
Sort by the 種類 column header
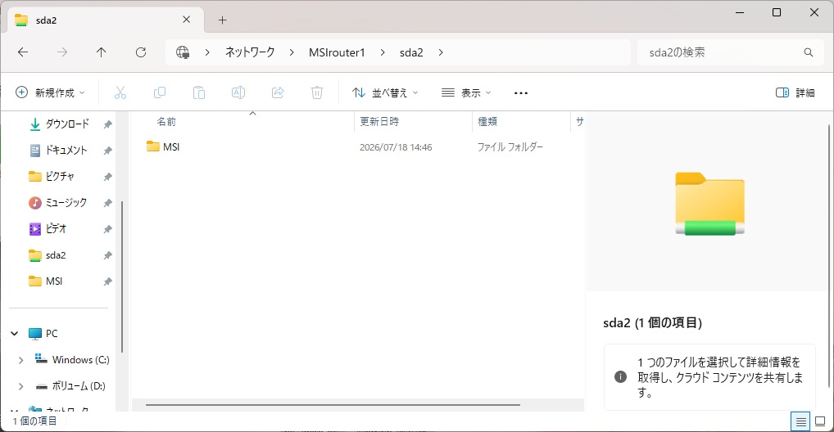(521, 122)
